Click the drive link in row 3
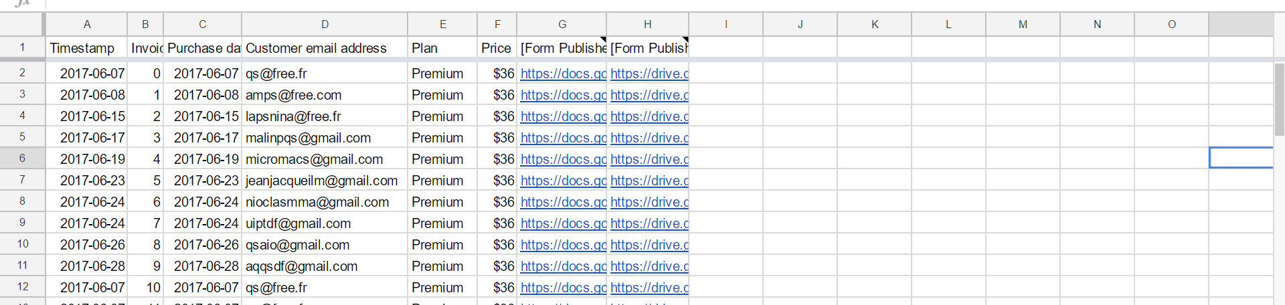Image resolution: width=1285 pixels, height=305 pixels. 649,95
